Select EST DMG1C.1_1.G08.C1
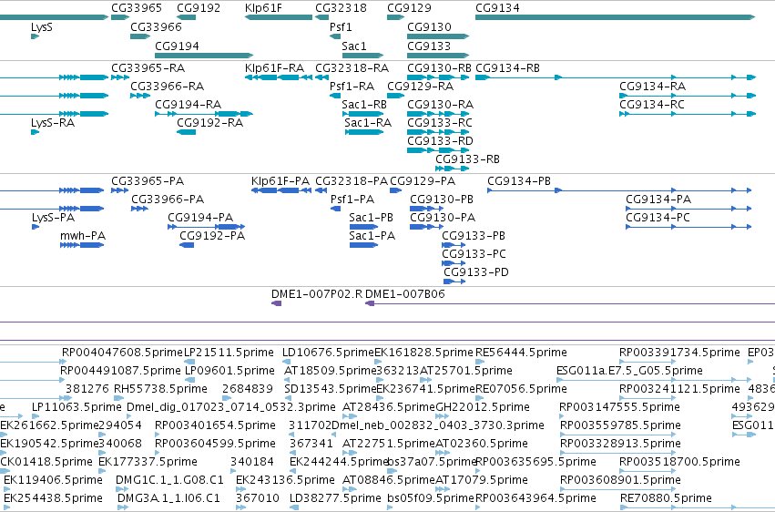775x512 pixels. [x=169, y=480]
